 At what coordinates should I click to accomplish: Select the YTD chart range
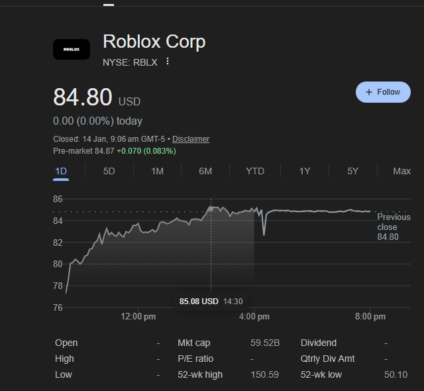(254, 171)
